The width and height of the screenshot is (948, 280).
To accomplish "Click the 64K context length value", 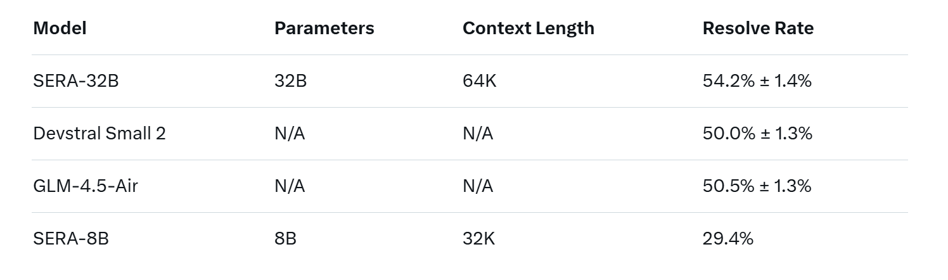I will 480,81.
